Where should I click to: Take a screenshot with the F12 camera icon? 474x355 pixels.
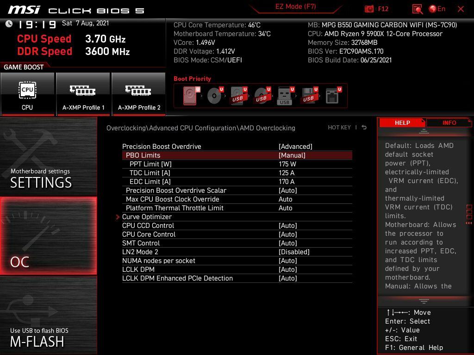[369, 9]
